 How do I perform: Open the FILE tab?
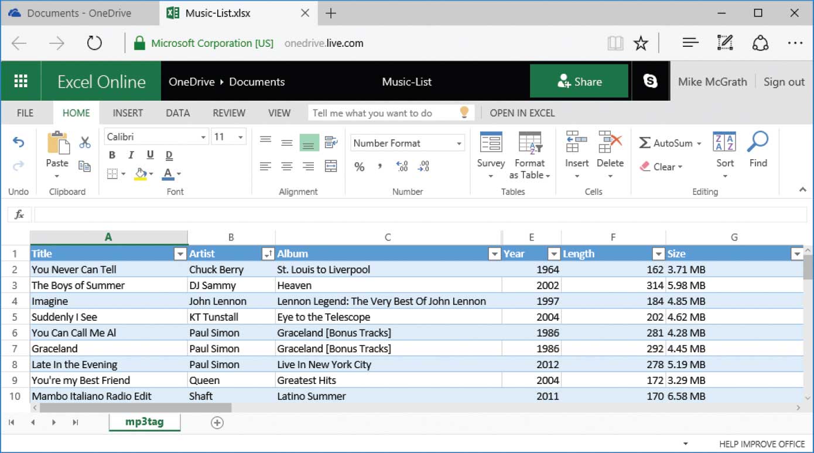point(25,113)
